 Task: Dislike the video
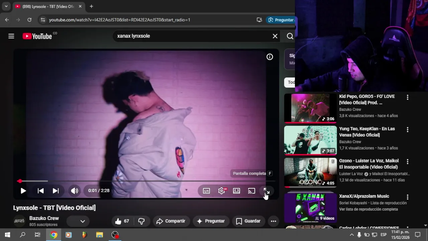(141, 221)
